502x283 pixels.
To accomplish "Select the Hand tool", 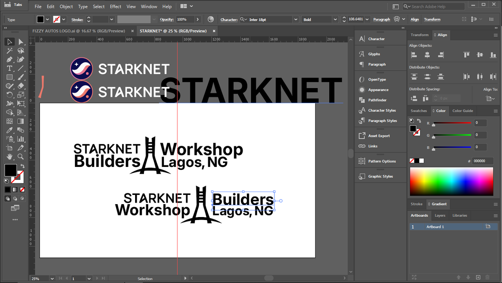I will click(10, 157).
